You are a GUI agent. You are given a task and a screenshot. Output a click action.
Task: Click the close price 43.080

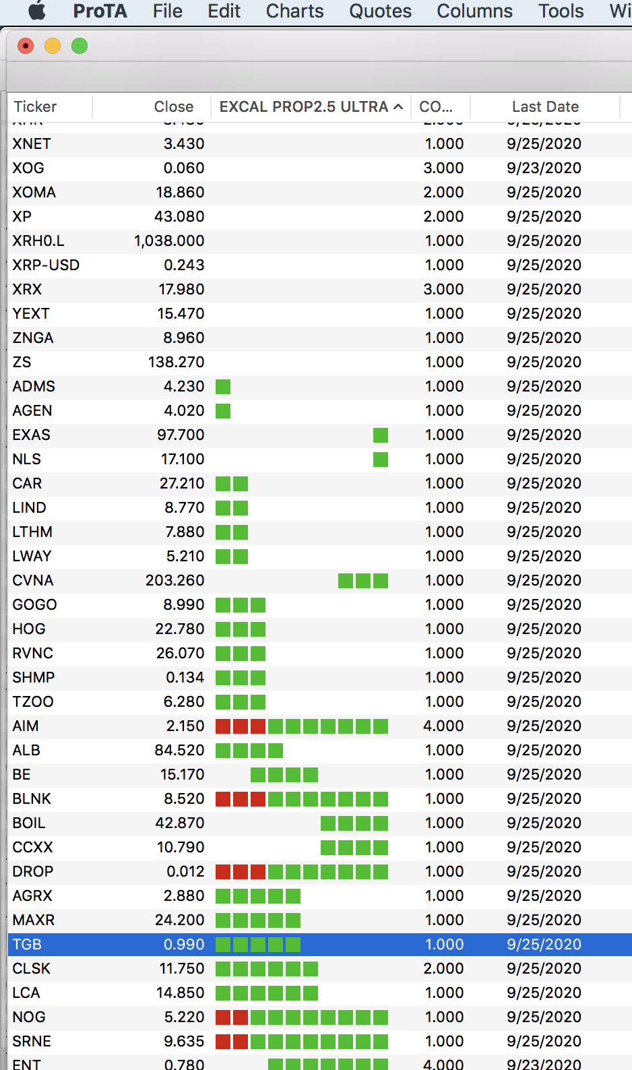[179, 216]
